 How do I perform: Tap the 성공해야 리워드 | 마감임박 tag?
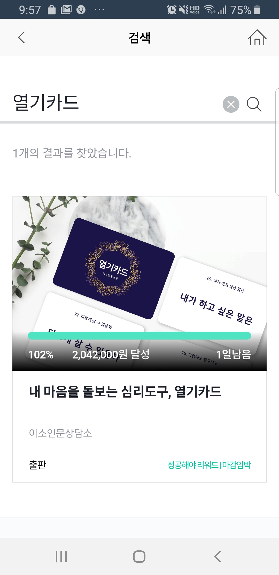pyautogui.click(x=209, y=465)
